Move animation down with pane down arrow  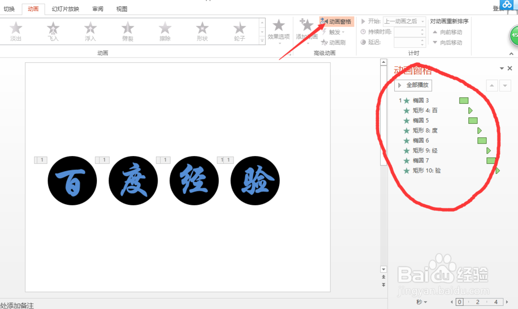click(505, 86)
